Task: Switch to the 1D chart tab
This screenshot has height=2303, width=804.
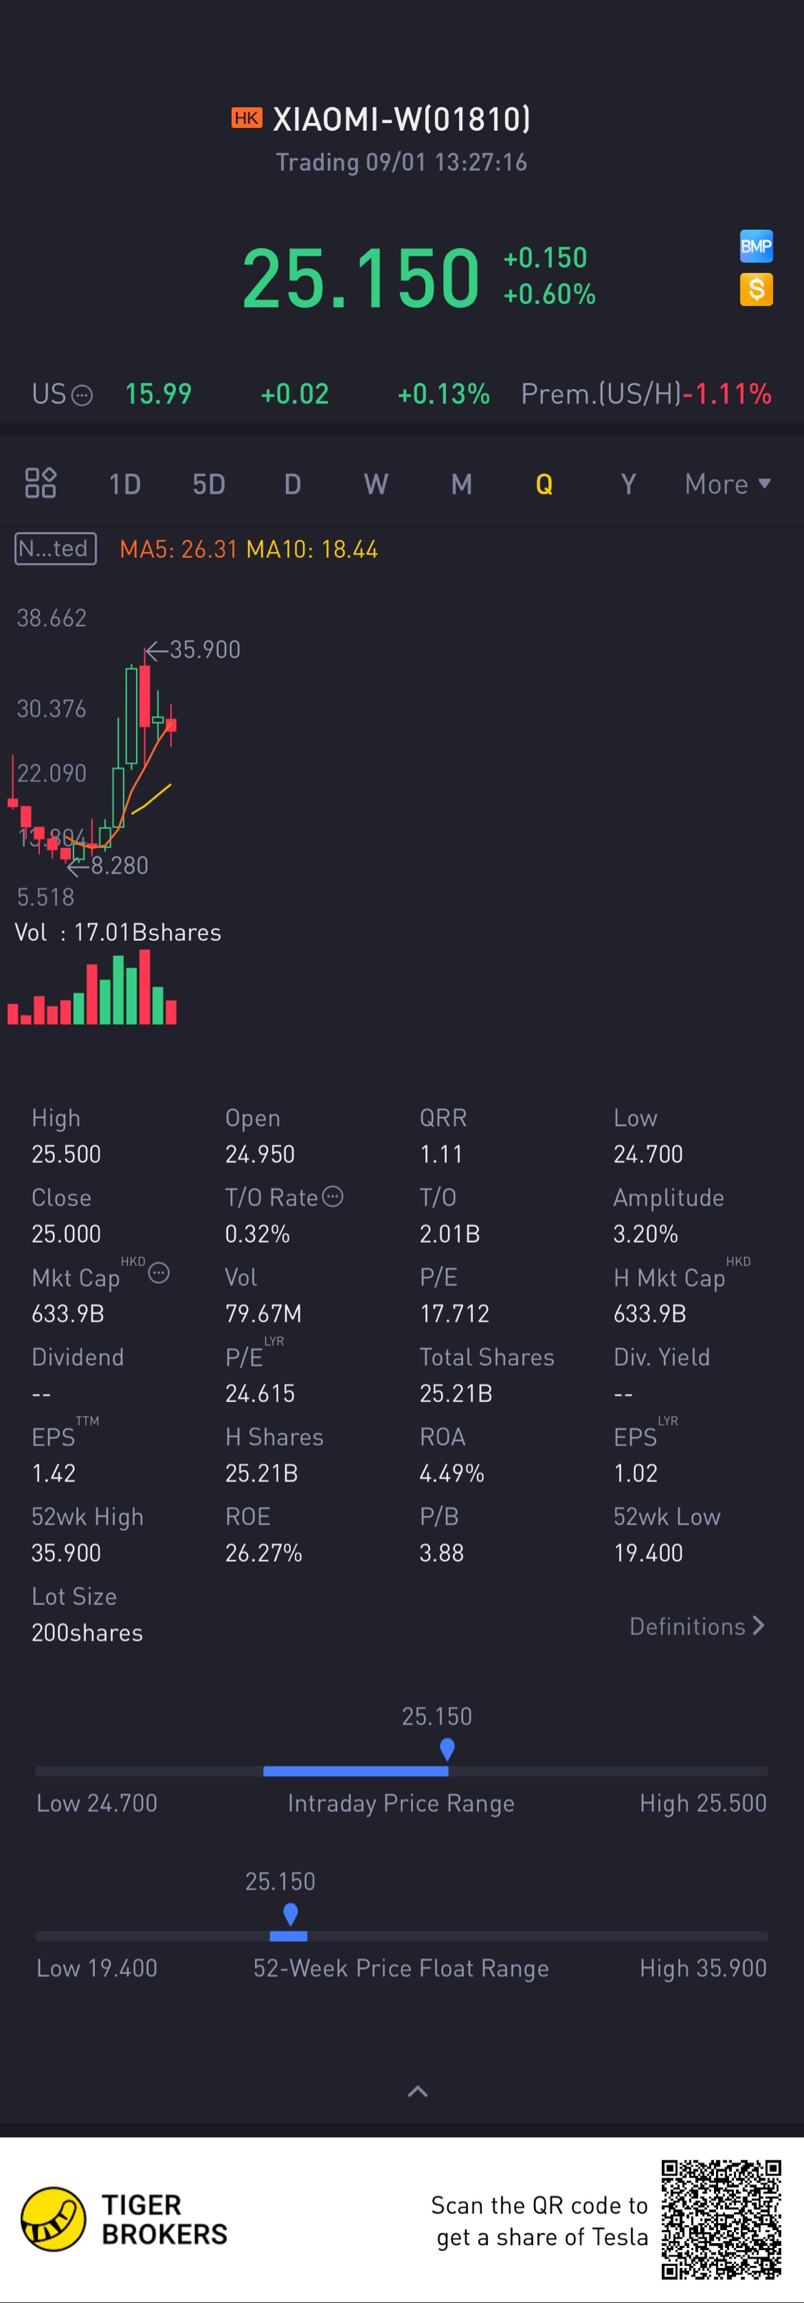Action: 124,483
